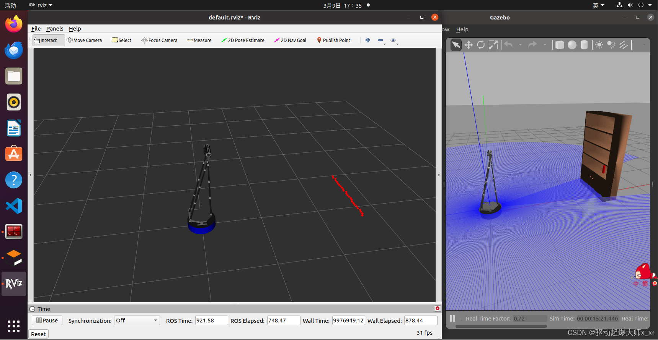
Task: Click the Reset button
Action: coord(38,334)
